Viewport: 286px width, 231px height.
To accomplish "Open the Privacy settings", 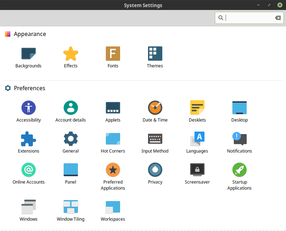I will (155, 170).
